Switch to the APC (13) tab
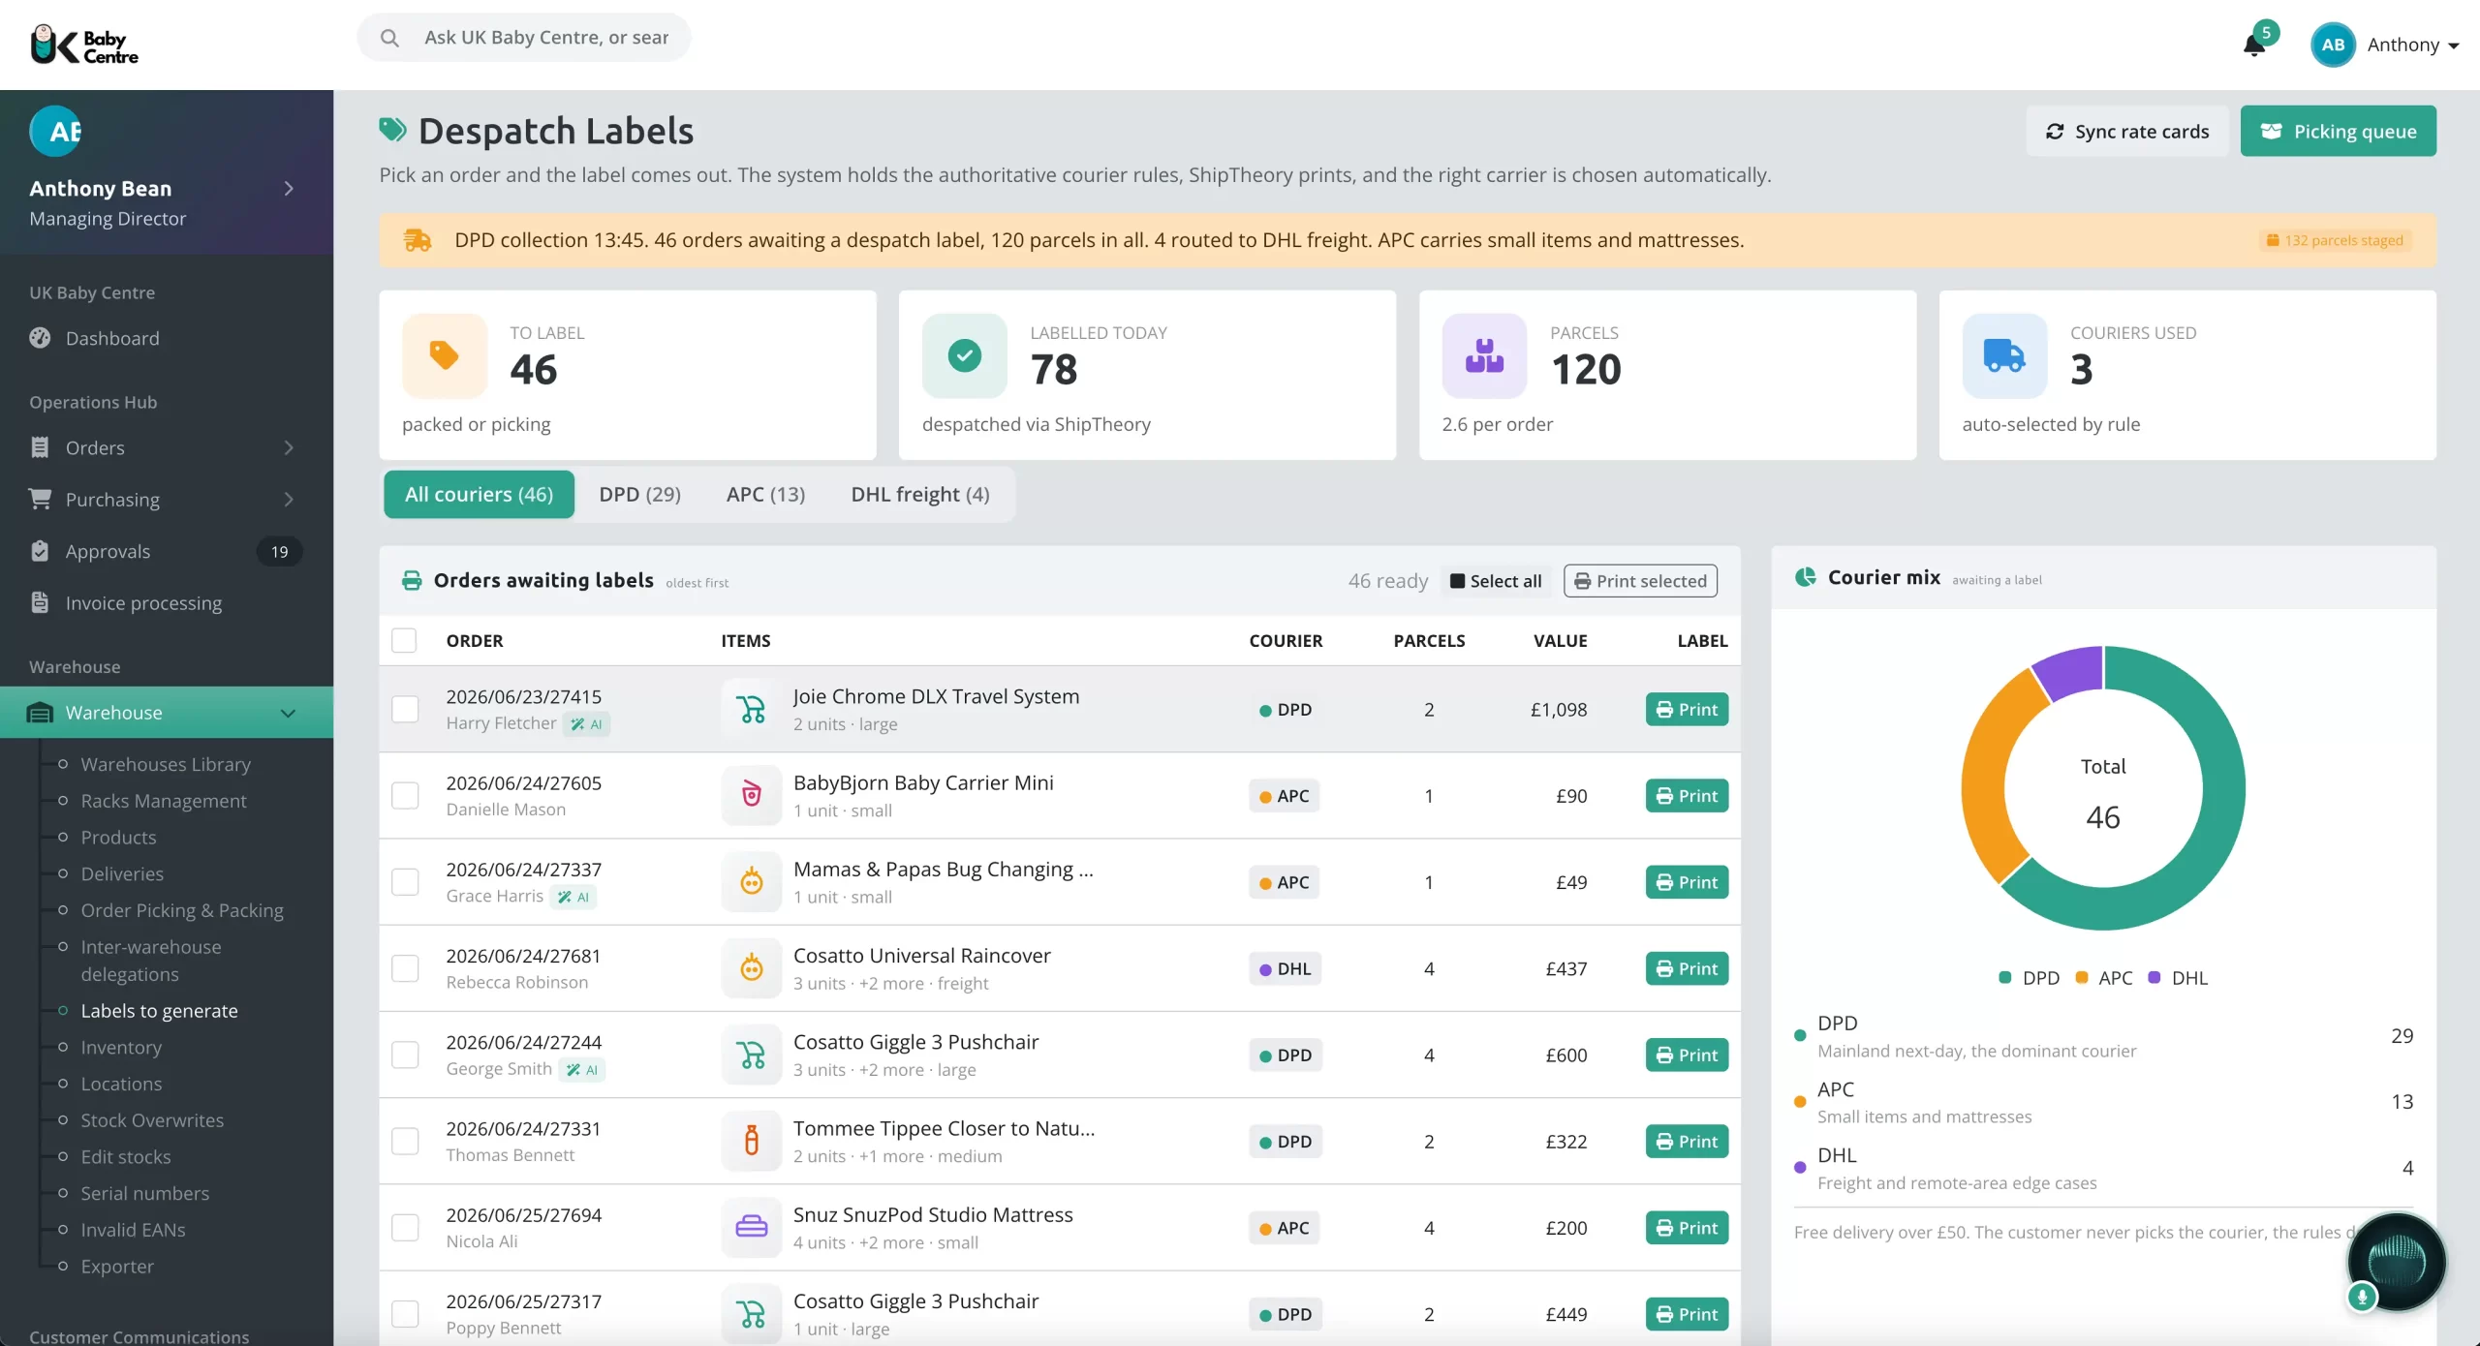 [765, 494]
